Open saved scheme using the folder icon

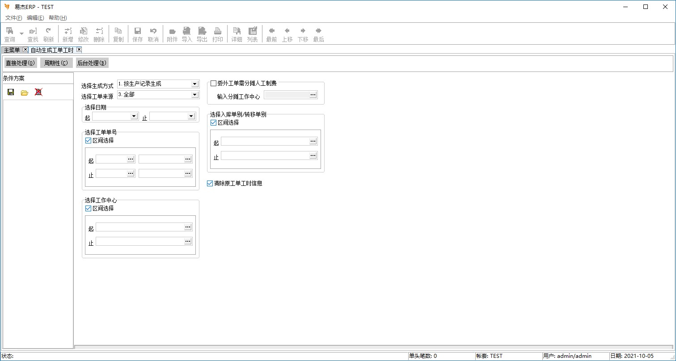[x=25, y=92]
